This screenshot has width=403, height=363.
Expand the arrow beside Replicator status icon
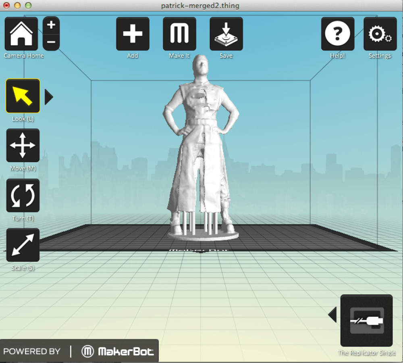point(332,315)
